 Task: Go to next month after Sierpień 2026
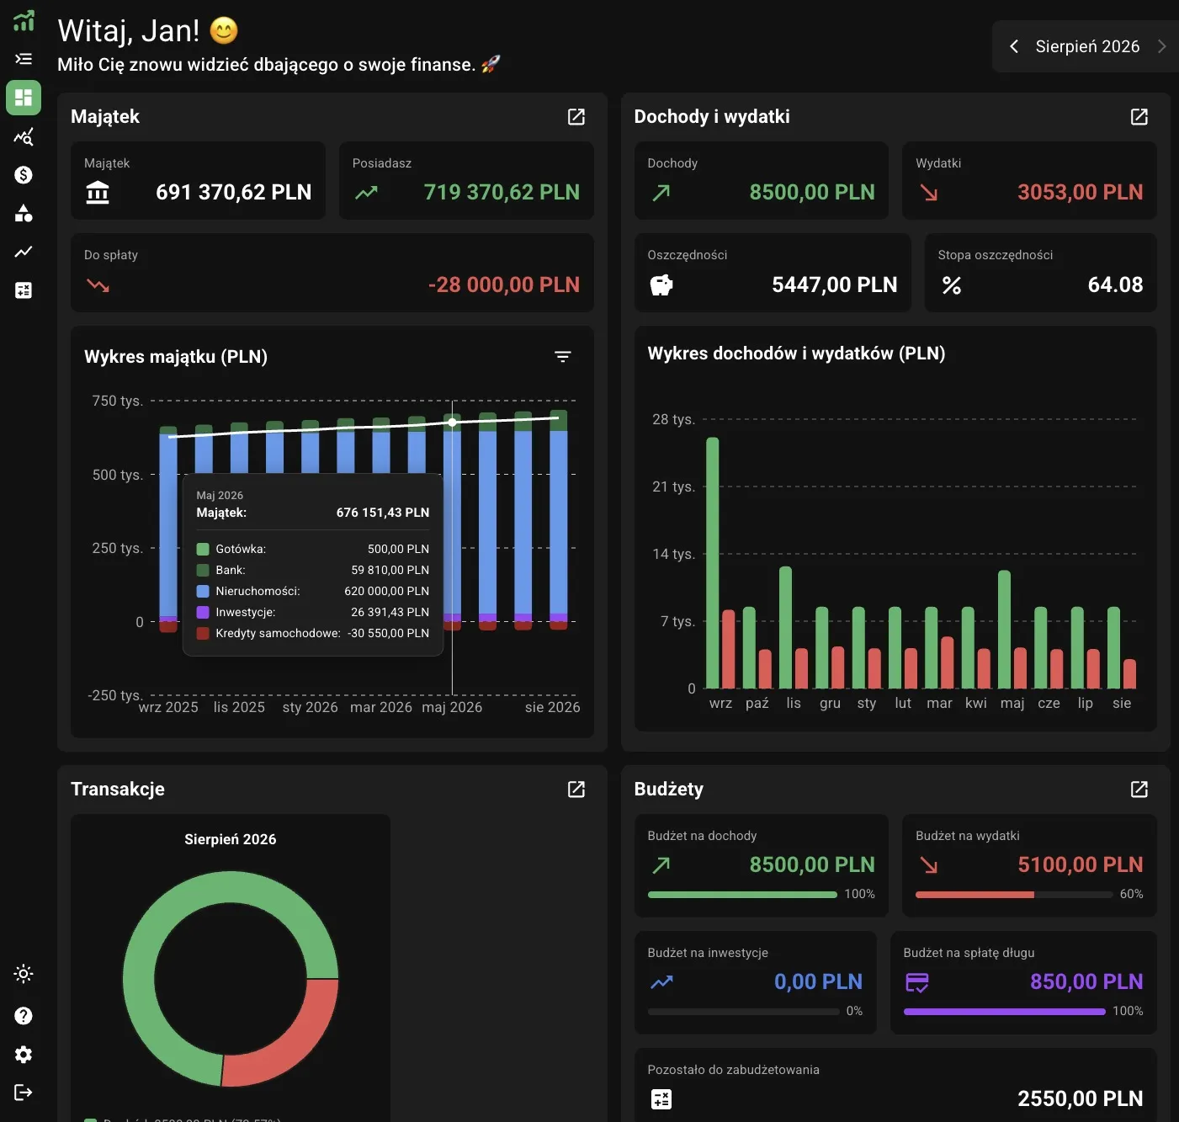click(1161, 46)
